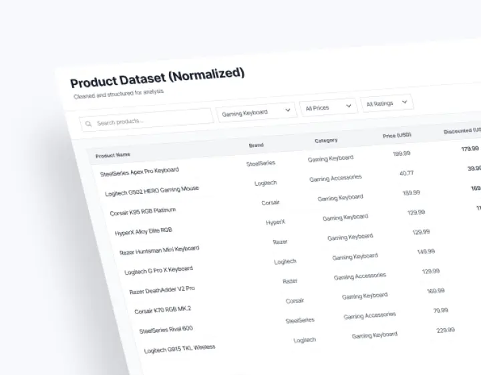The height and width of the screenshot is (375, 481).
Task: Click Gaming Accessories cell in Logitech G502 row
Action: (x=335, y=178)
